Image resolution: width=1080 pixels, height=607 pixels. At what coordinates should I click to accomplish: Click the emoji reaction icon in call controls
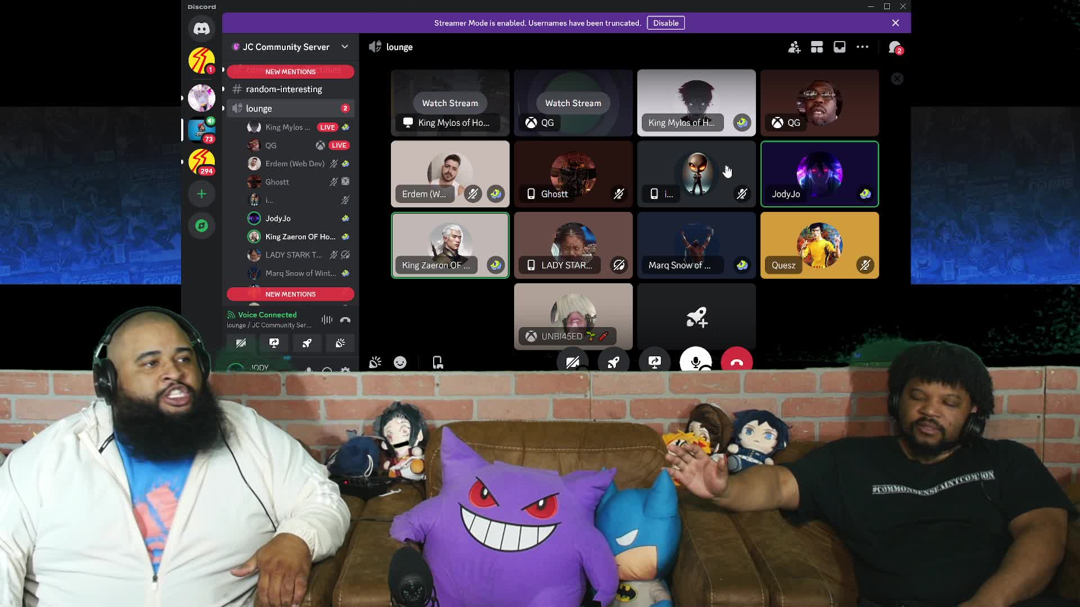tap(399, 363)
